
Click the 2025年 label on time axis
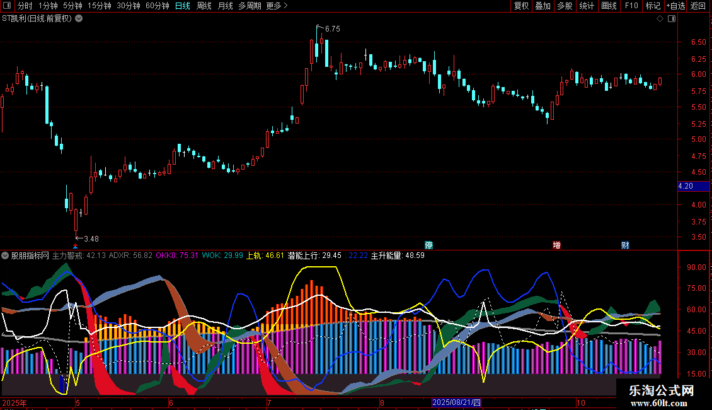tap(14, 402)
